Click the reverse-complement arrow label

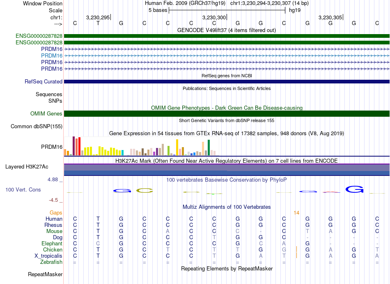(x=58, y=24)
